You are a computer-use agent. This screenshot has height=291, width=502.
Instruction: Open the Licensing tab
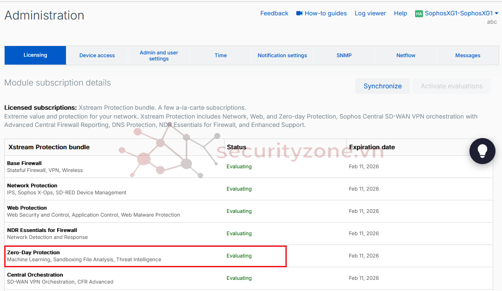click(35, 55)
